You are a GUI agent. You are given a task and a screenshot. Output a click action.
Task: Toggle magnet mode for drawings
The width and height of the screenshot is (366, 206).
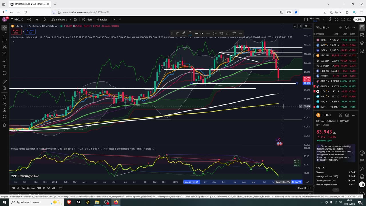4,97
